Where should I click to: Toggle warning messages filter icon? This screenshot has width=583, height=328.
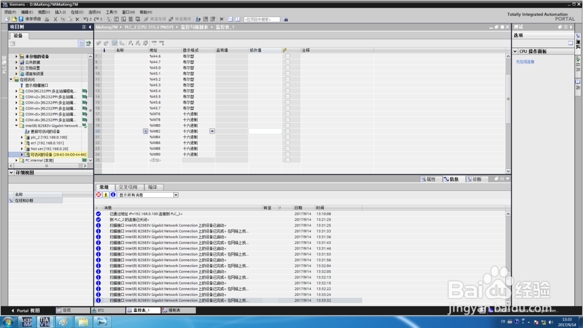point(106,195)
